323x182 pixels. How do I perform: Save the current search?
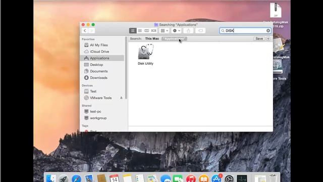point(259,38)
